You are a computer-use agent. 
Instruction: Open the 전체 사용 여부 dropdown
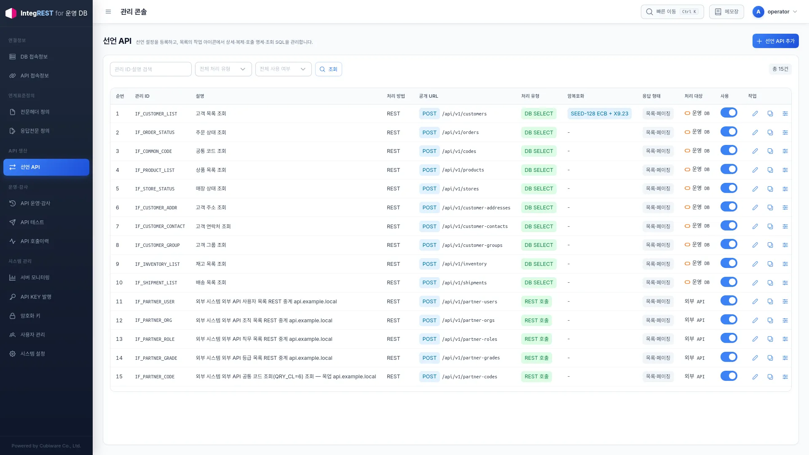[283, 69]
